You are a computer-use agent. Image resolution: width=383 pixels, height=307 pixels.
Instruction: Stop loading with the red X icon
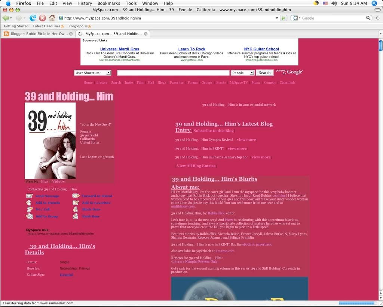point(43,18)
